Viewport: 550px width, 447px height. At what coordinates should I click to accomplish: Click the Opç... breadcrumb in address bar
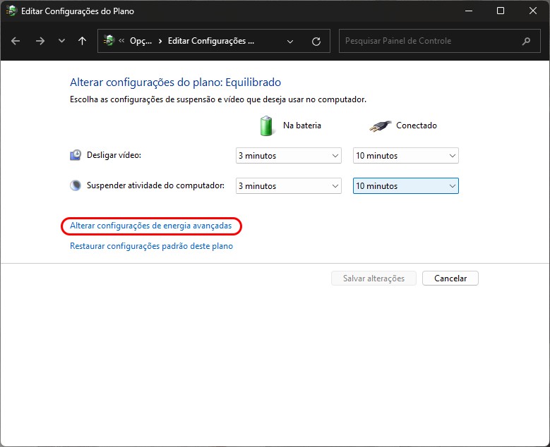tap(141, 41)
